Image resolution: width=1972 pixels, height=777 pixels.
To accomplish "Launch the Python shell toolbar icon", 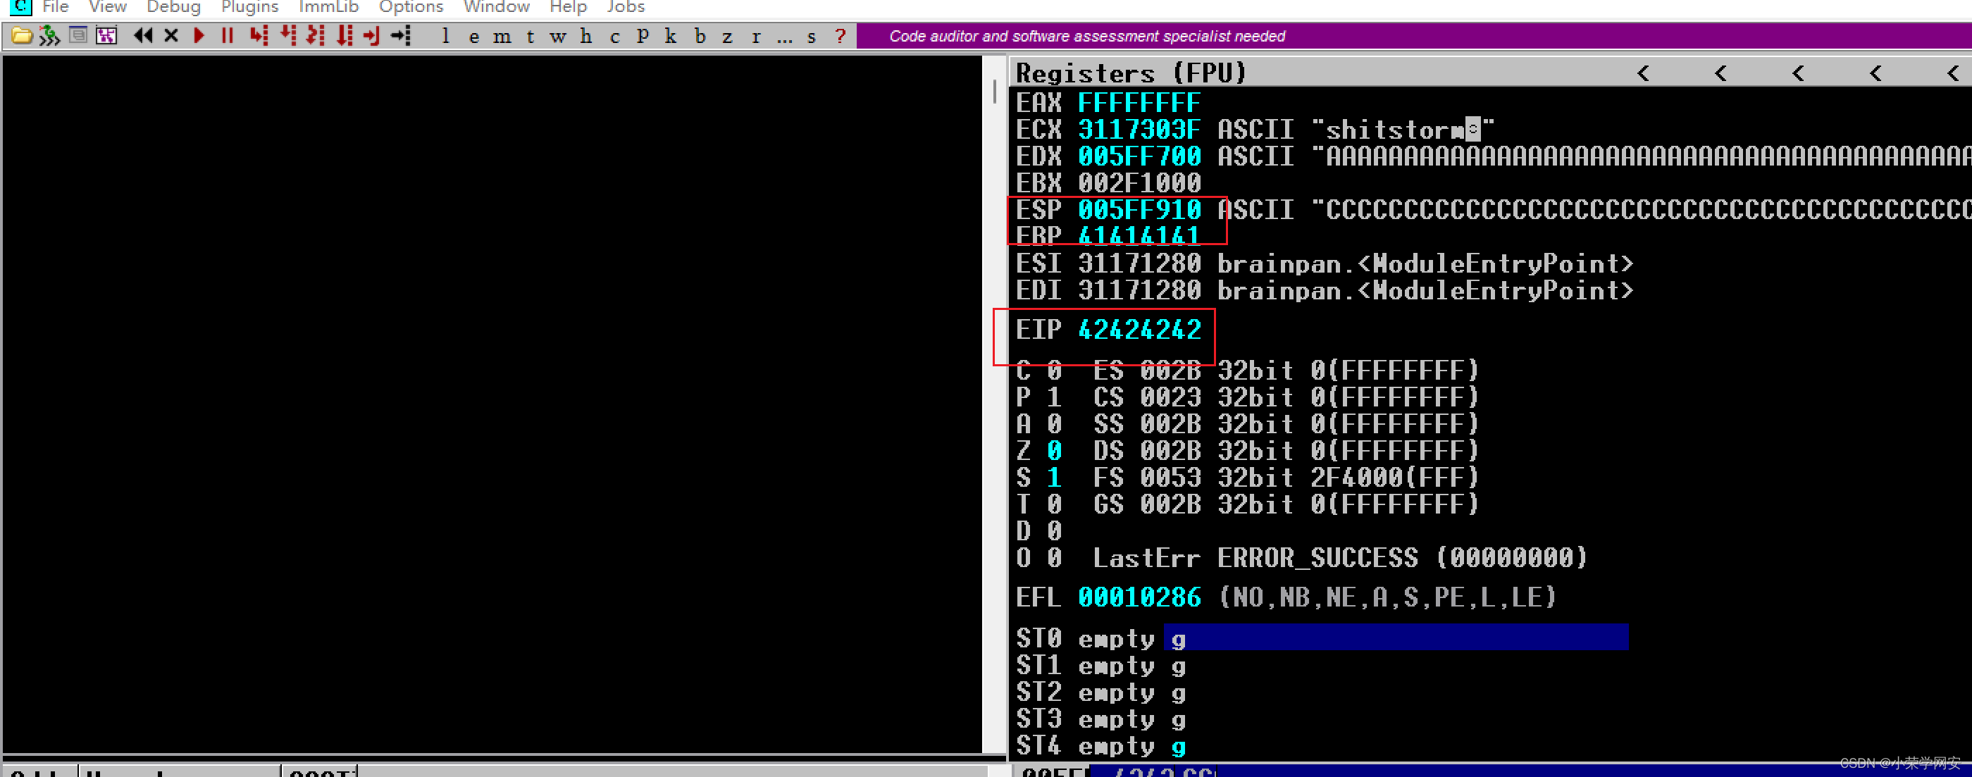I will [50, 36].
